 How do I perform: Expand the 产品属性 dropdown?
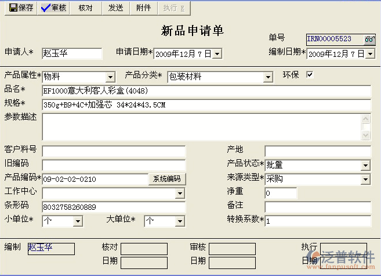point(110,77)
